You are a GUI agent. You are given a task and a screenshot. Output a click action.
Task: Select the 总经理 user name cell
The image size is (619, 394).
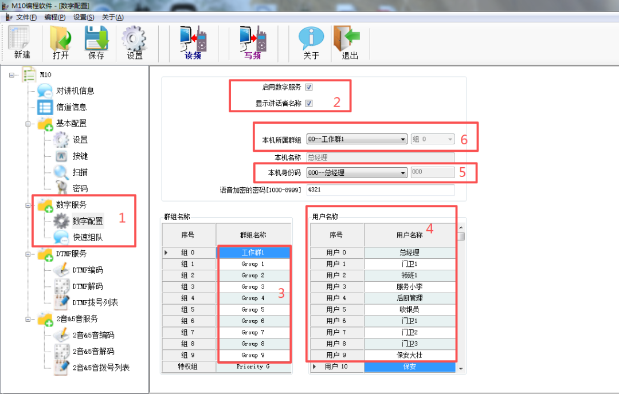pyautogui.click(x=409, y=253)
